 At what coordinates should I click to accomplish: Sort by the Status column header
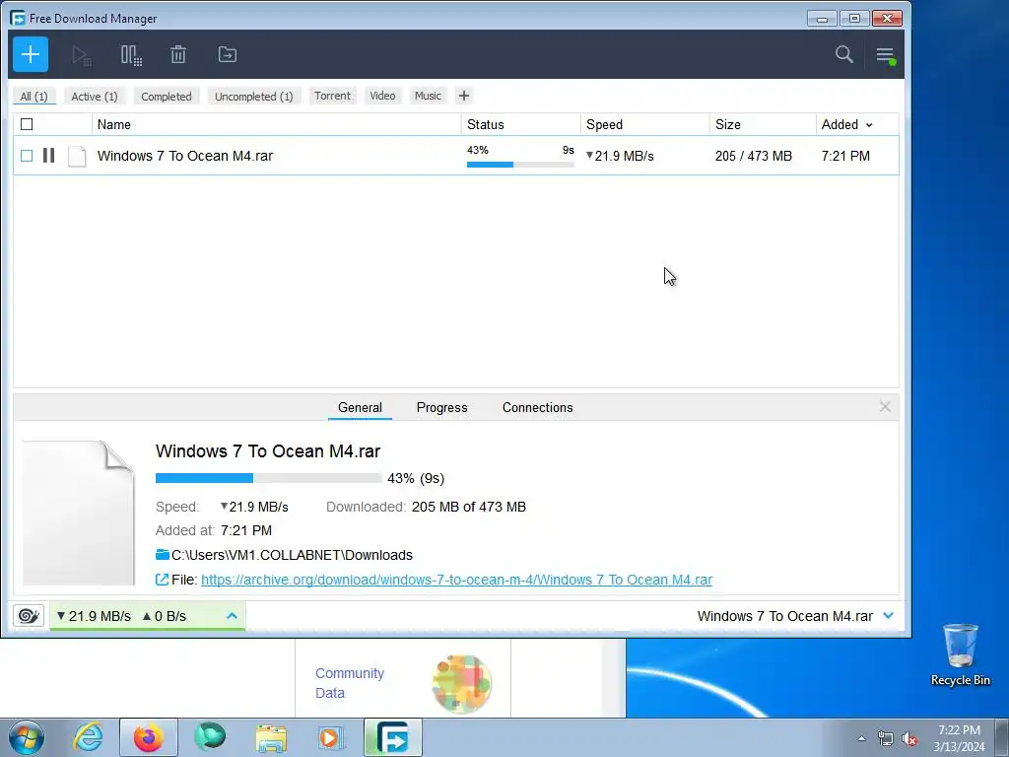click(x=520, y=124)
